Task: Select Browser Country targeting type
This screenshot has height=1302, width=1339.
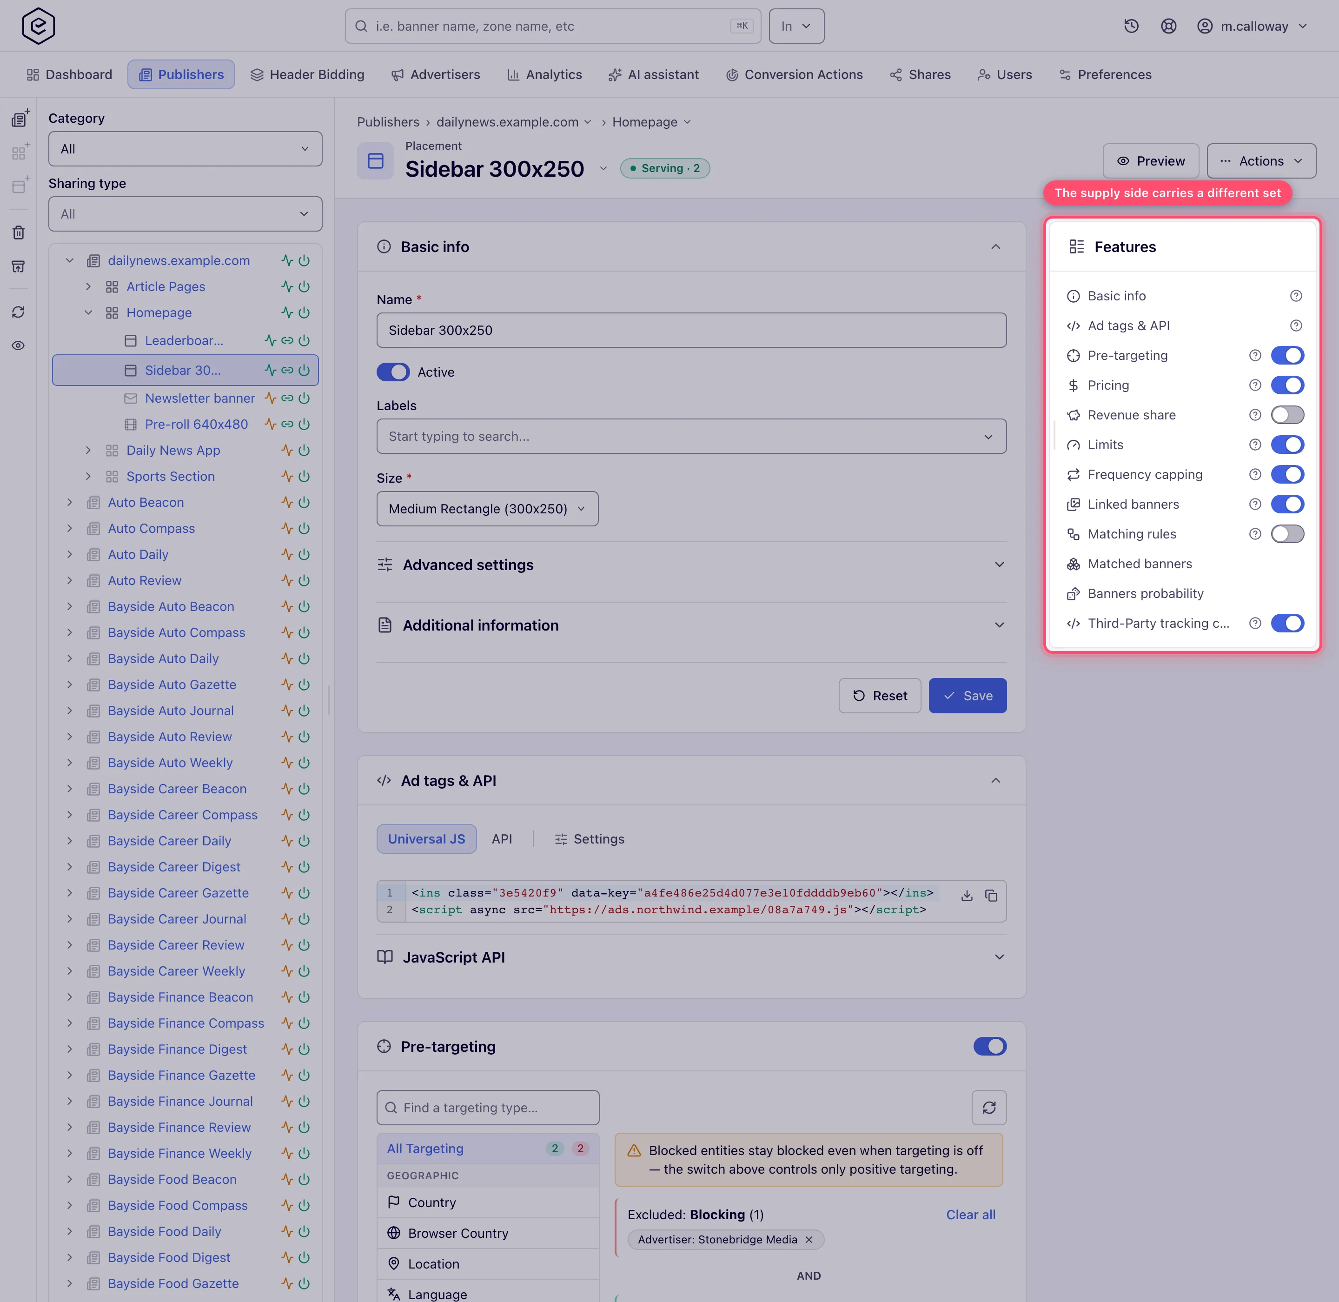Action: click(488, 1233)
